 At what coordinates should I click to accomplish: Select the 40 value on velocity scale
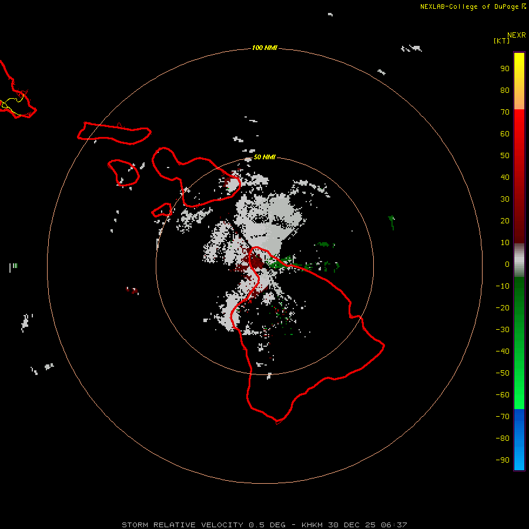click(x=505, y=177)
